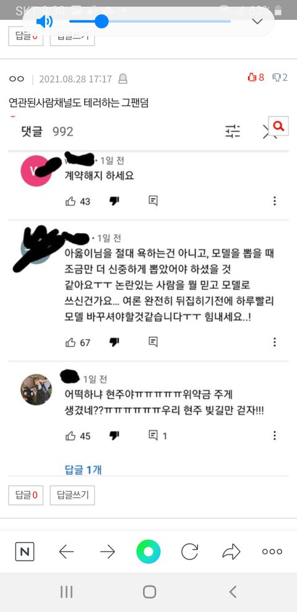Downvote the 2021.08.28 17:17 post
Screen dimensions: 297x612
pyautogui.click(x=280, y=78)
